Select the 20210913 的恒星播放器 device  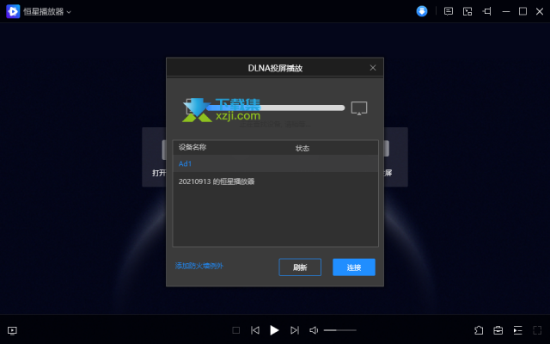(x=275, y=181)
